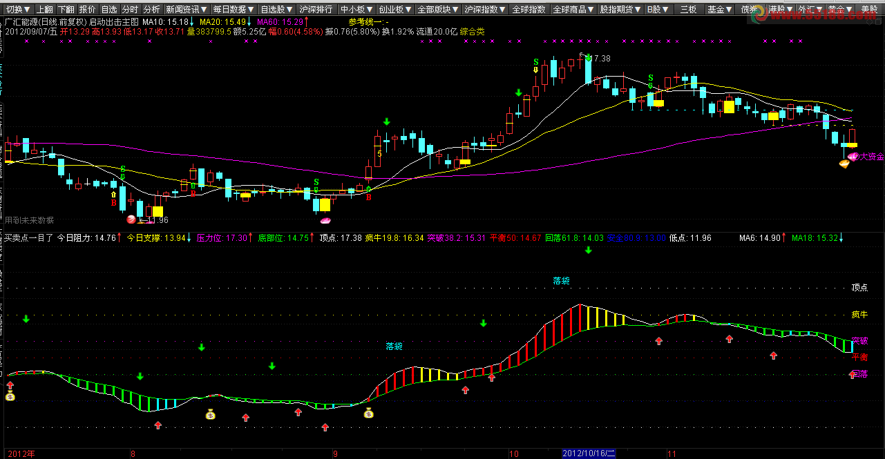Screen dimensions: 885x459
Task: Open the 自选 watchlist button
Action: pyautogui.click(x=108, y=10)
